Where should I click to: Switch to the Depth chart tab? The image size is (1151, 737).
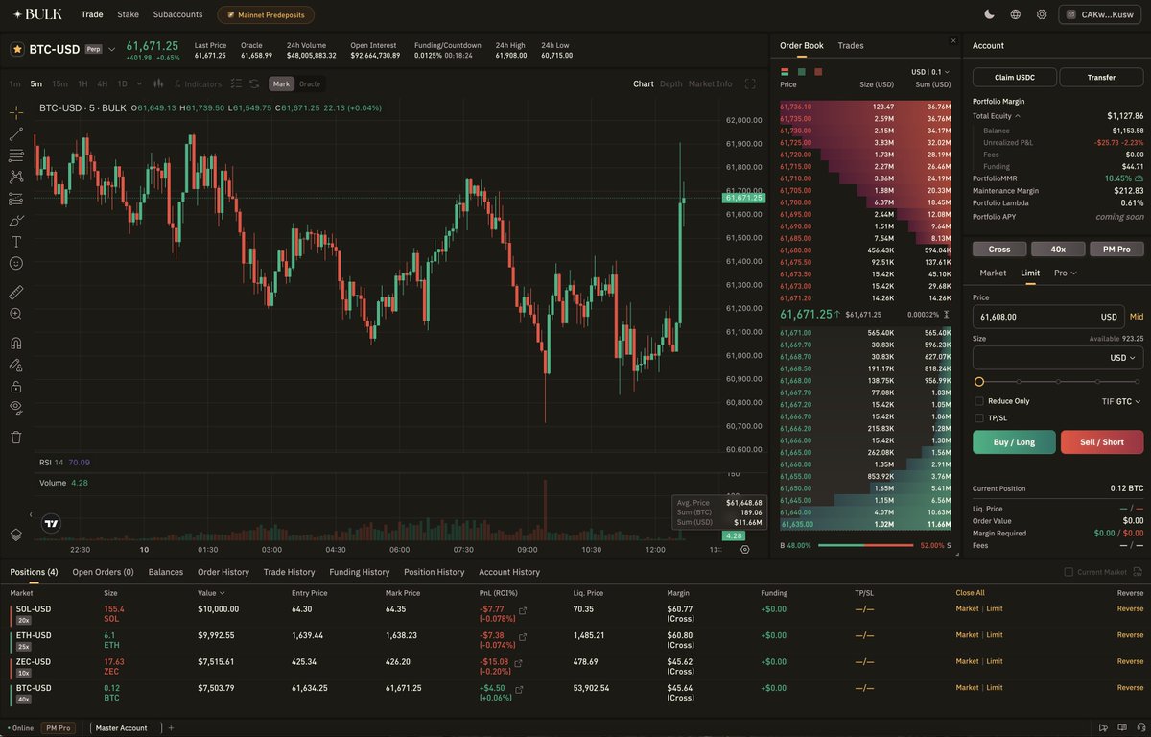click(x=671, y=83)
